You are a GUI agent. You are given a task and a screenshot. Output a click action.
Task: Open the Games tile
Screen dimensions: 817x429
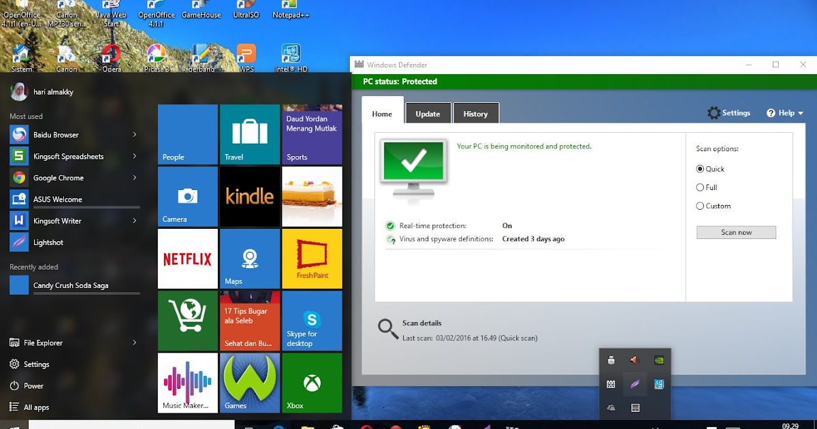(x=250, y=383)
